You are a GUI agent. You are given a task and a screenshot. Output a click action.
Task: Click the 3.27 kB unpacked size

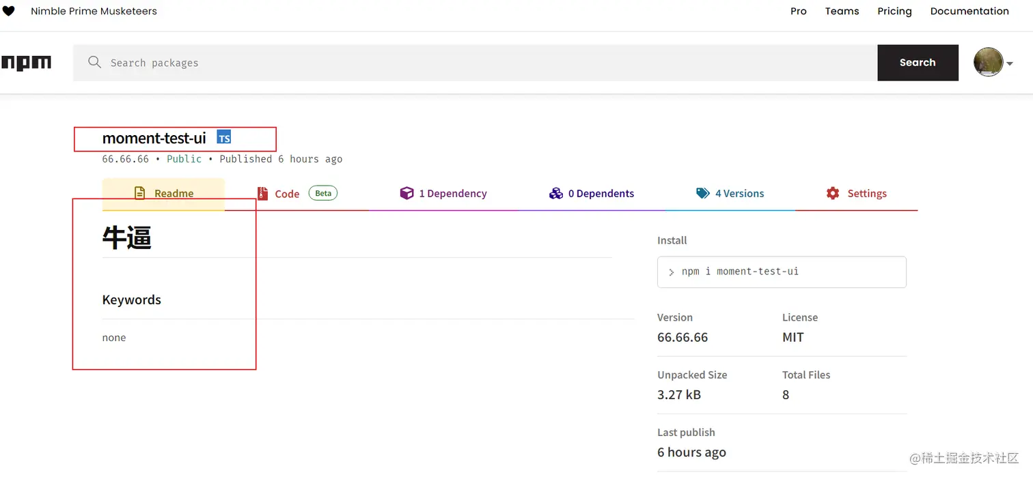click(679, 394)
